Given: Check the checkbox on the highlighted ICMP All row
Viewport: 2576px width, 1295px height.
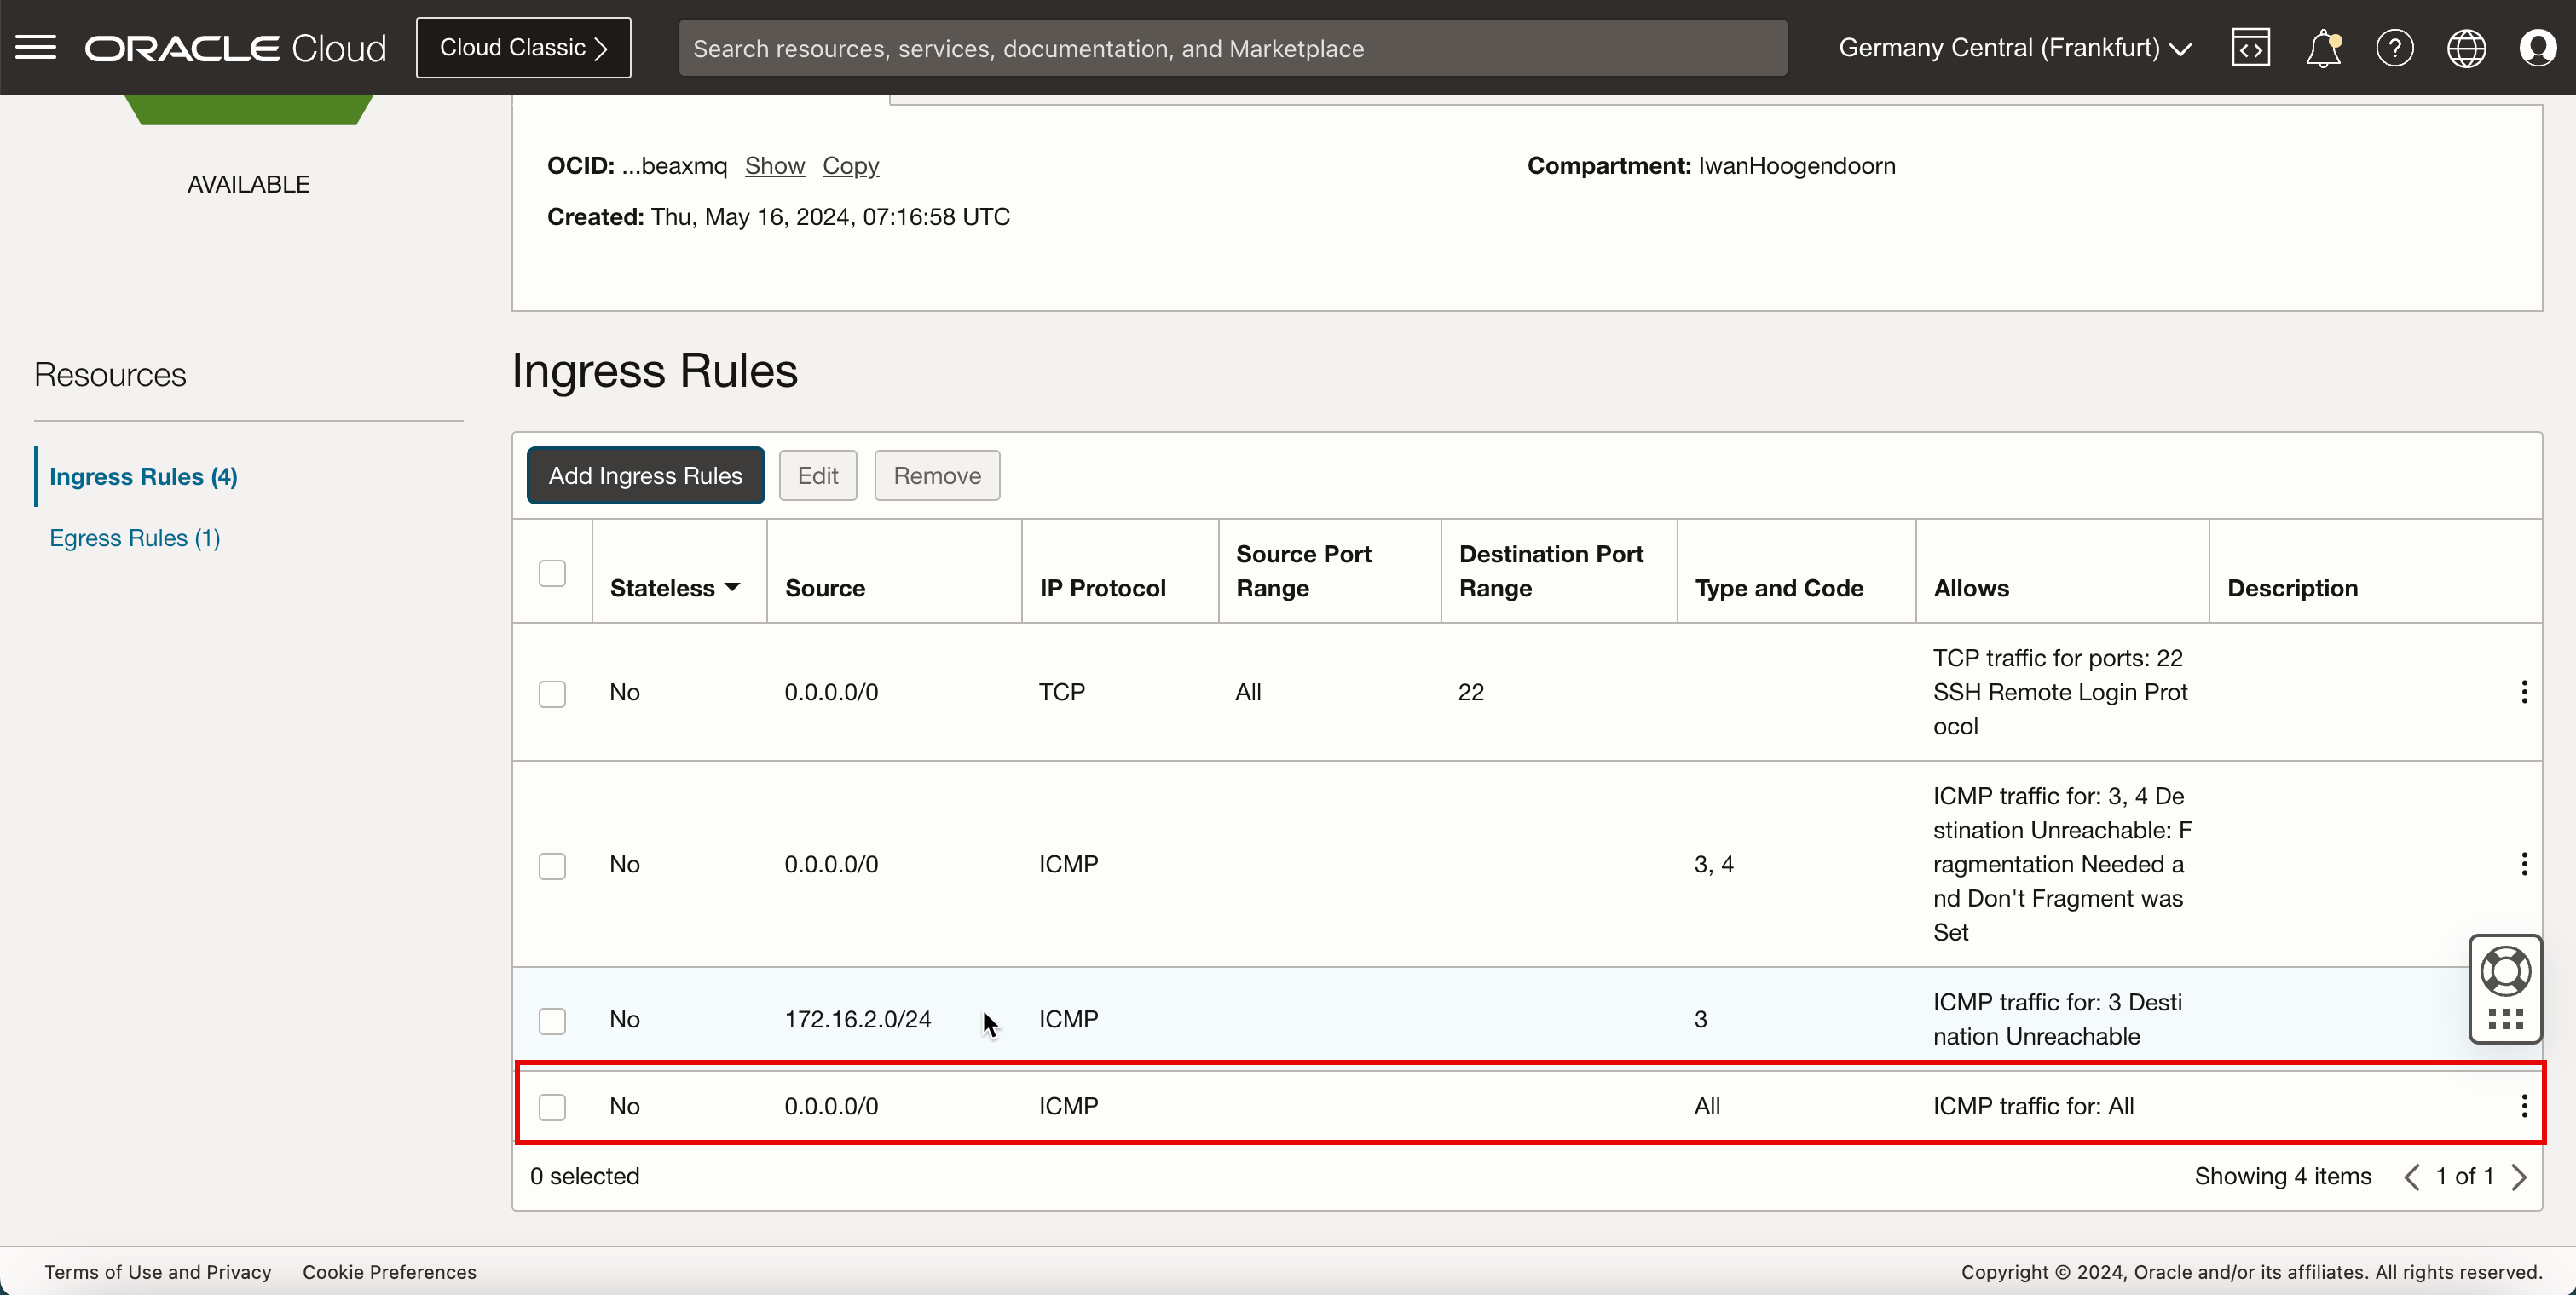Looking at the screenshot, I should 552,1105.
